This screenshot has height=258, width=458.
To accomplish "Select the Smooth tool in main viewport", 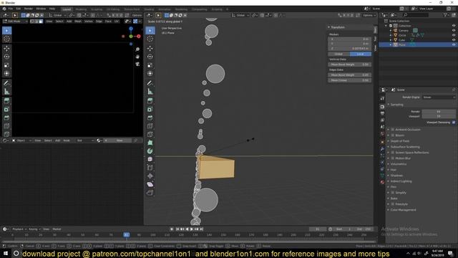I will pyautogui.click(x=150, y=159).
